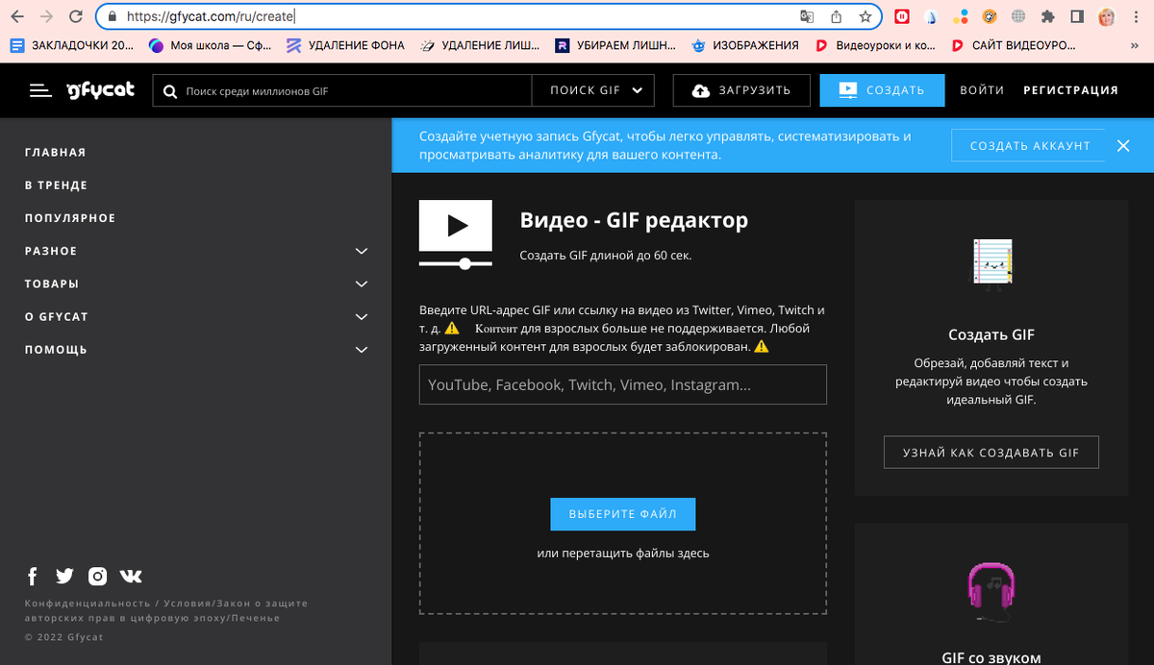Click РЕГИСТРАЦИЯ to sign up
The height and width of the screenshot is (665, 1154).
[x=1070, y=90]
